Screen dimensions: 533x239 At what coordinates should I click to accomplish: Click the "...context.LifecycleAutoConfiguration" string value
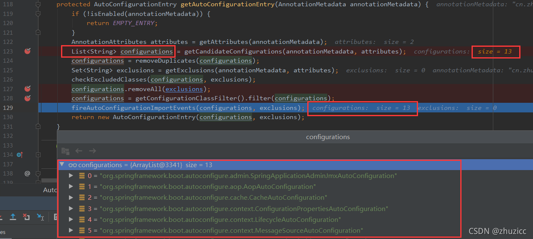[x=220, y=220]
